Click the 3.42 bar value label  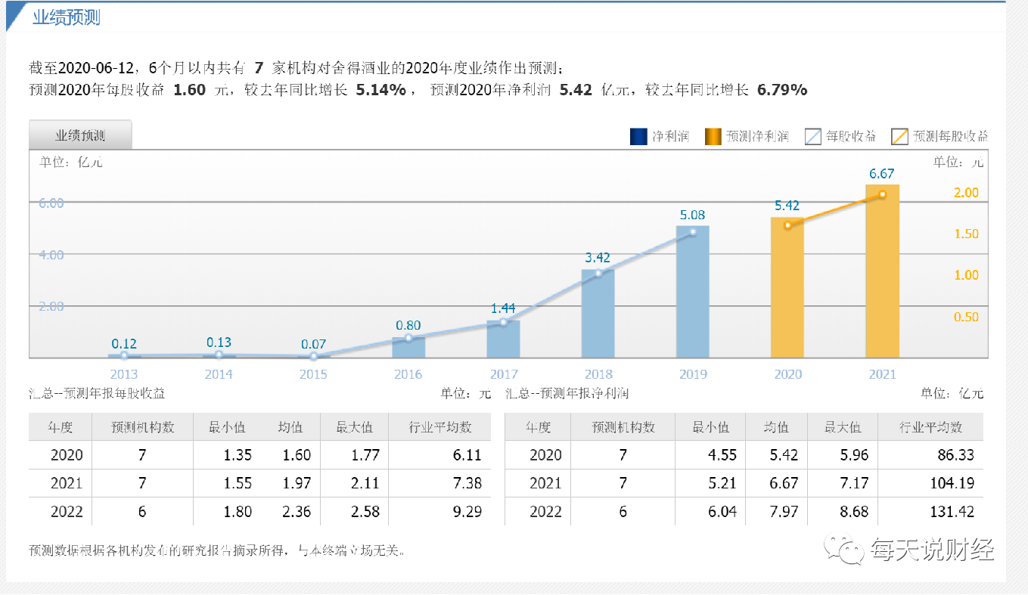click(598, 259)
